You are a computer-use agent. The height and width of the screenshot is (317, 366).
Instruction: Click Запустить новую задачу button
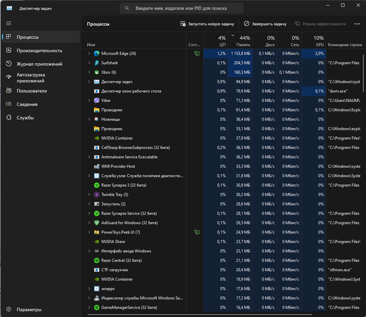pyautogui.click(x=207, y=24)
